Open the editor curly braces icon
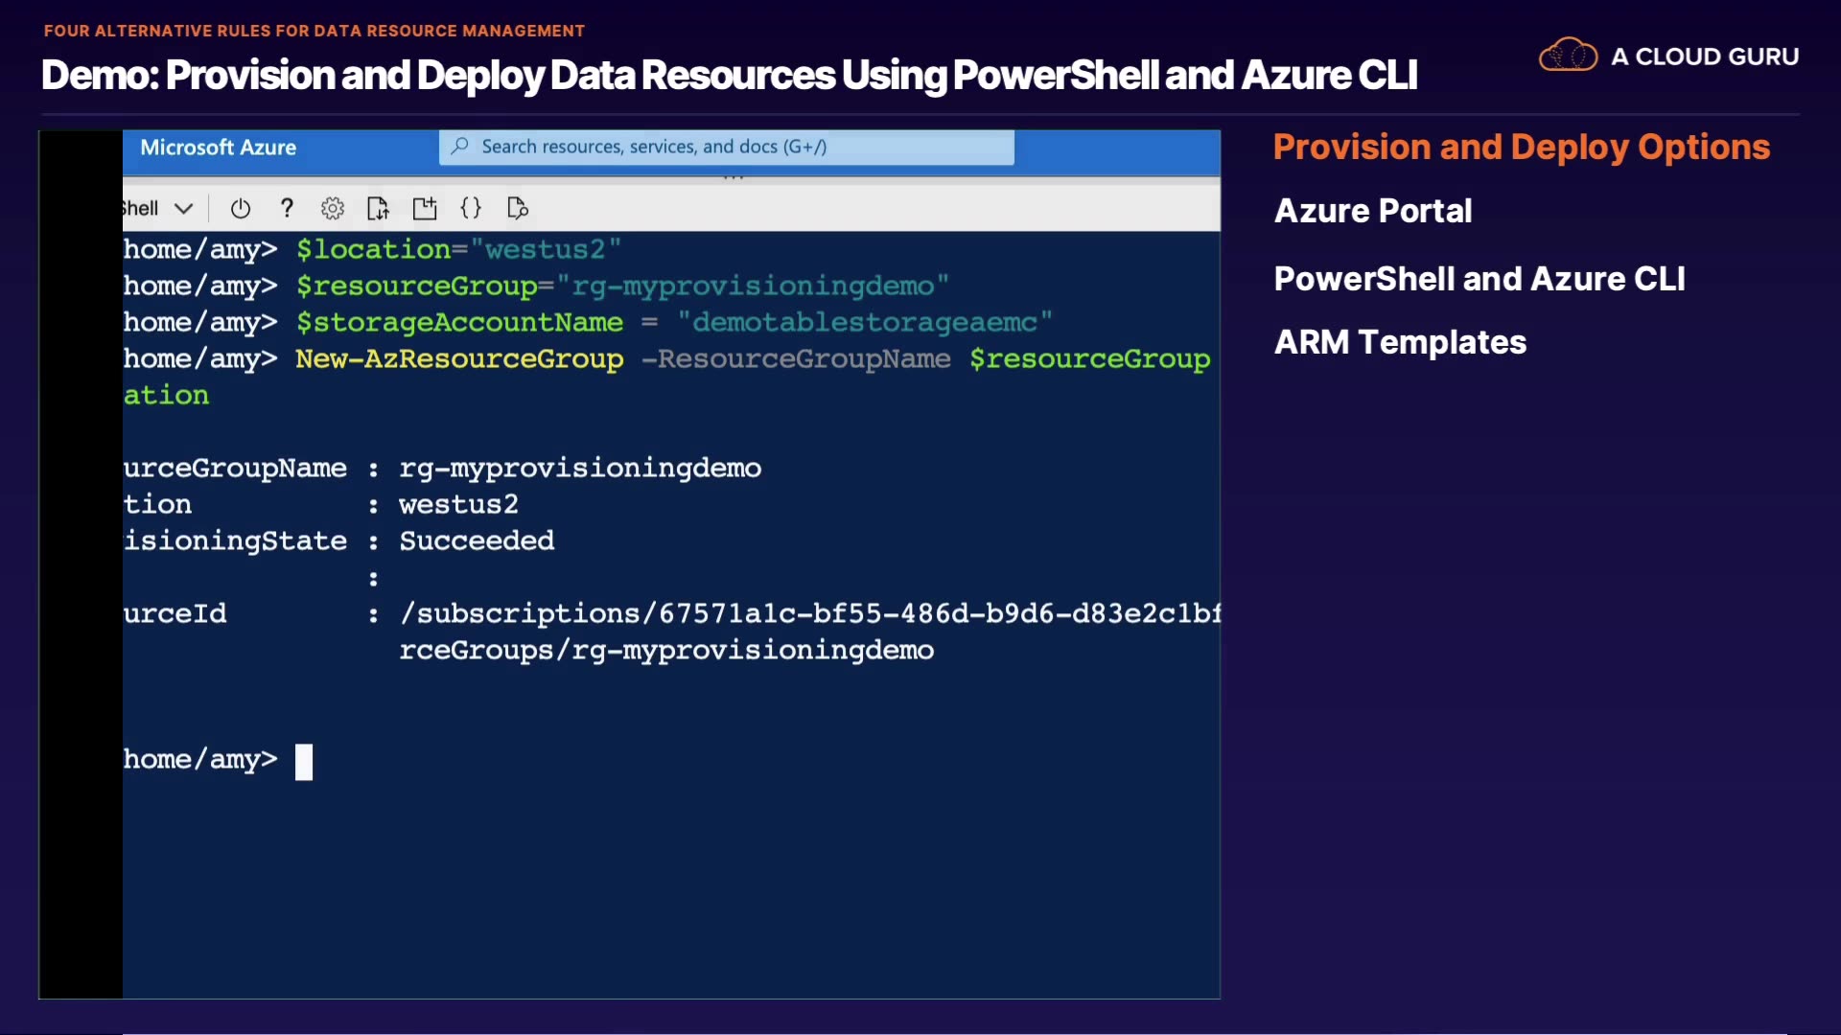Viewport: 1841px width, 1035px height. click(x=471, y=208)
